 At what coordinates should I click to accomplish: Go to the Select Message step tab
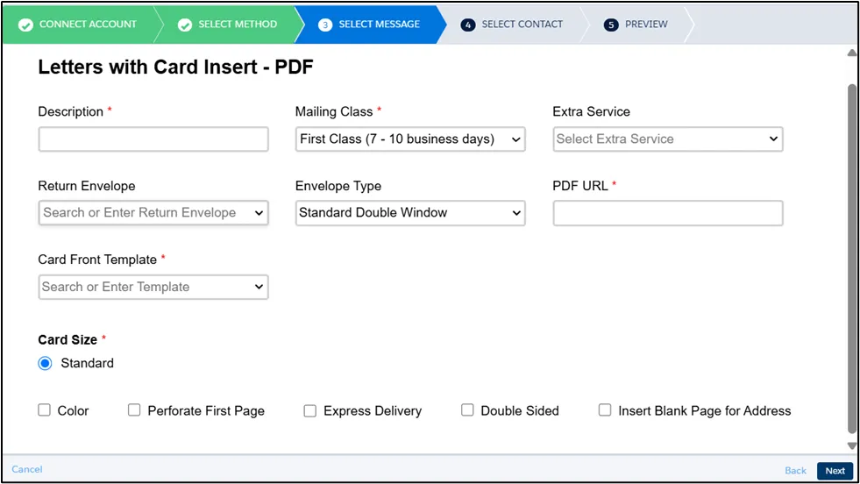(x=370, y=25)
